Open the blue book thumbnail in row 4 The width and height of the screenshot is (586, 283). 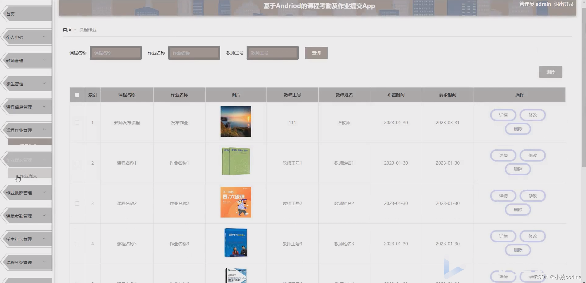[x=236, y=243]
